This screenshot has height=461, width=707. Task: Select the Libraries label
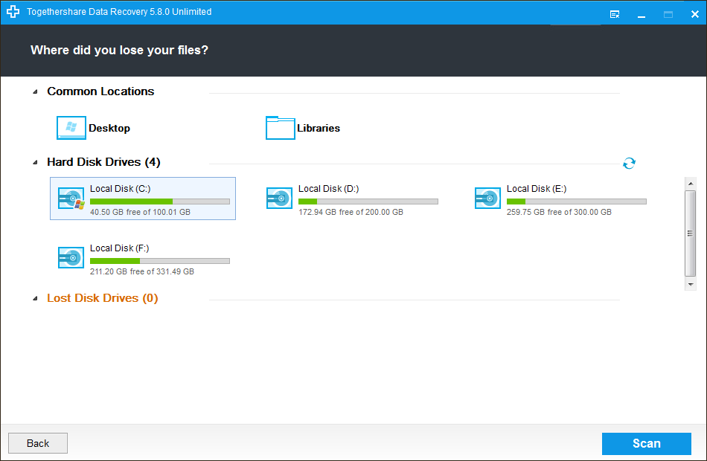(x=319, y=128)
